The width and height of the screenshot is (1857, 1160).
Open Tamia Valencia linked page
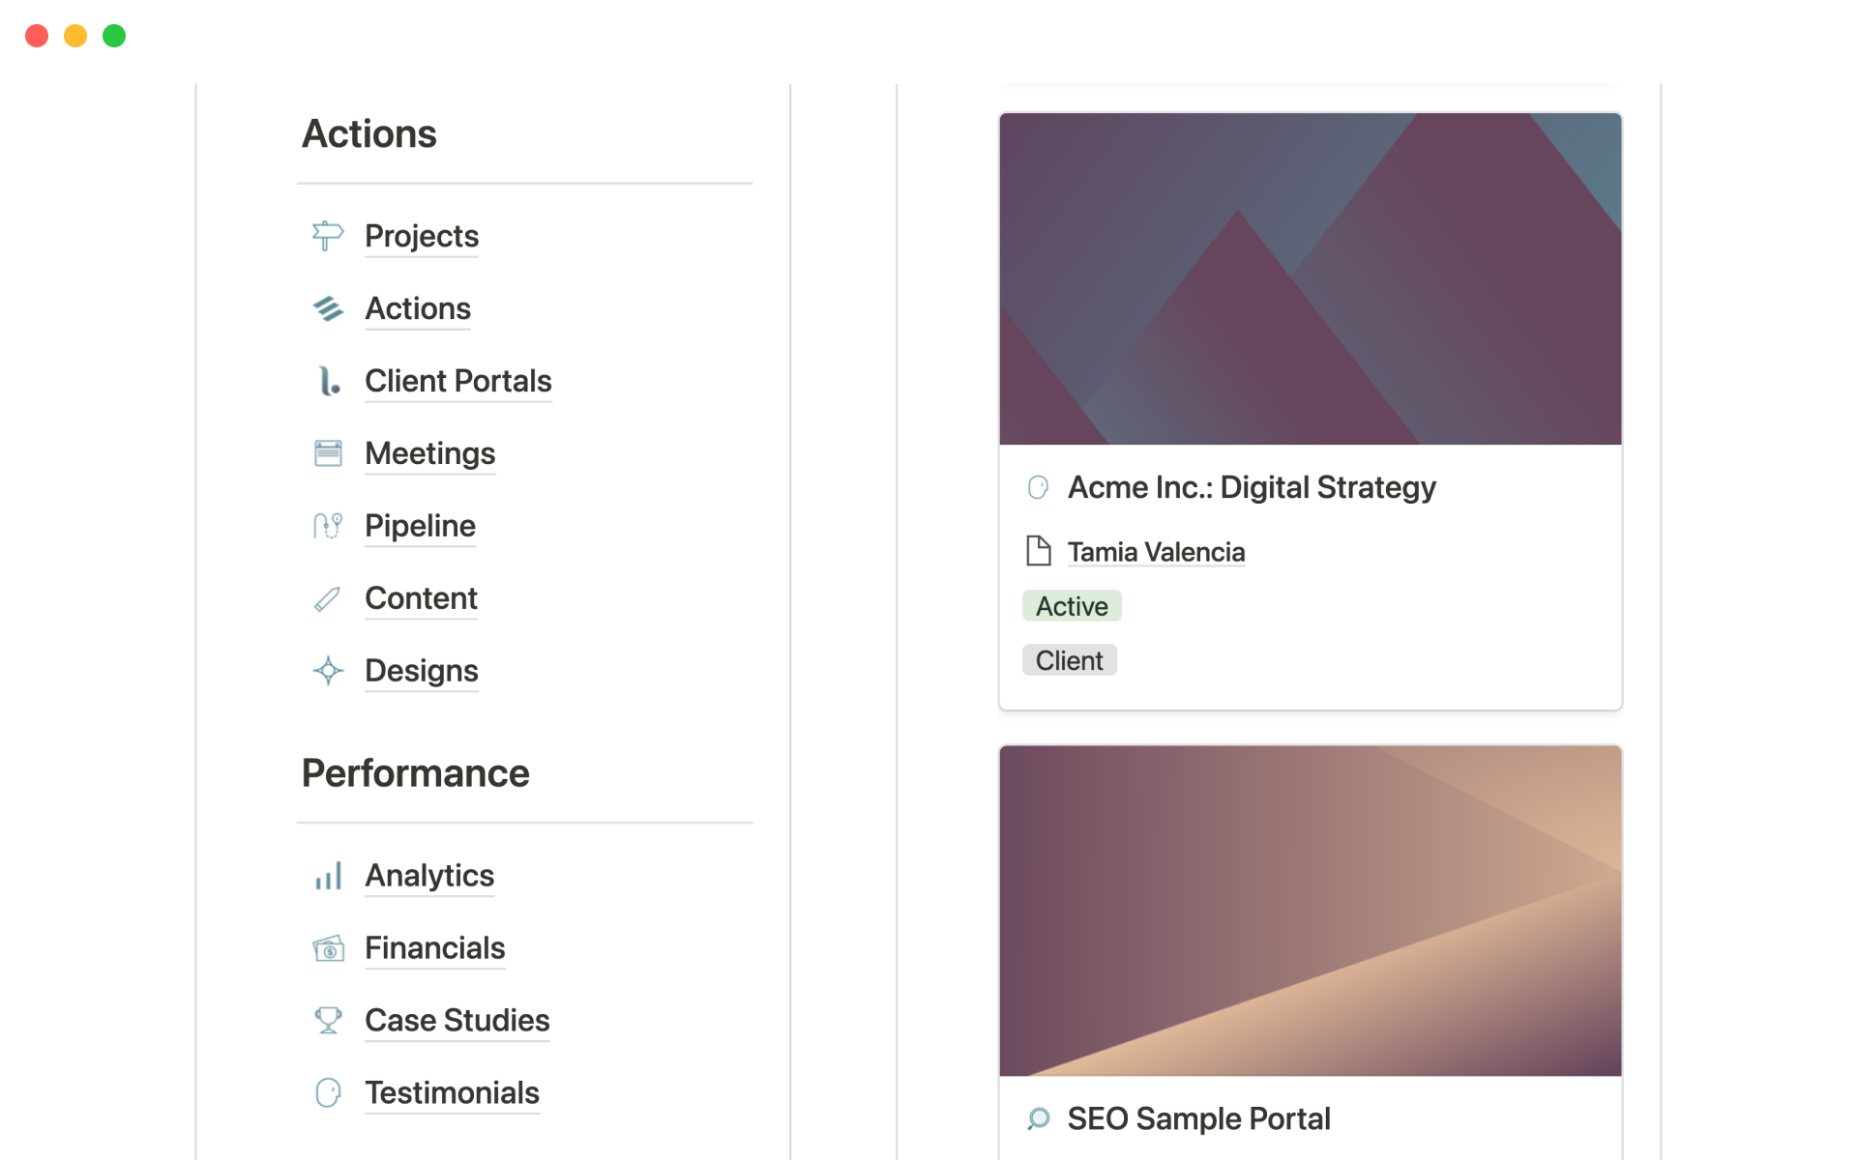point(1156,552)
